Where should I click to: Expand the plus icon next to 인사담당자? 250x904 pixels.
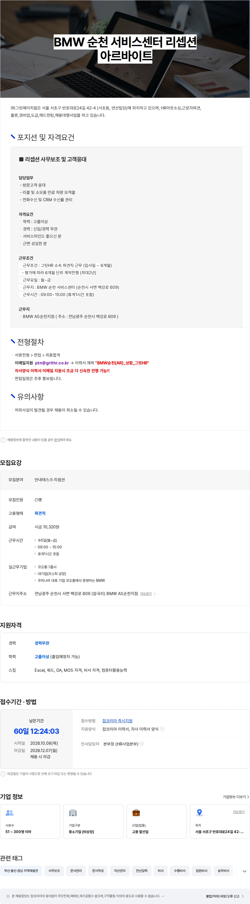142,744
